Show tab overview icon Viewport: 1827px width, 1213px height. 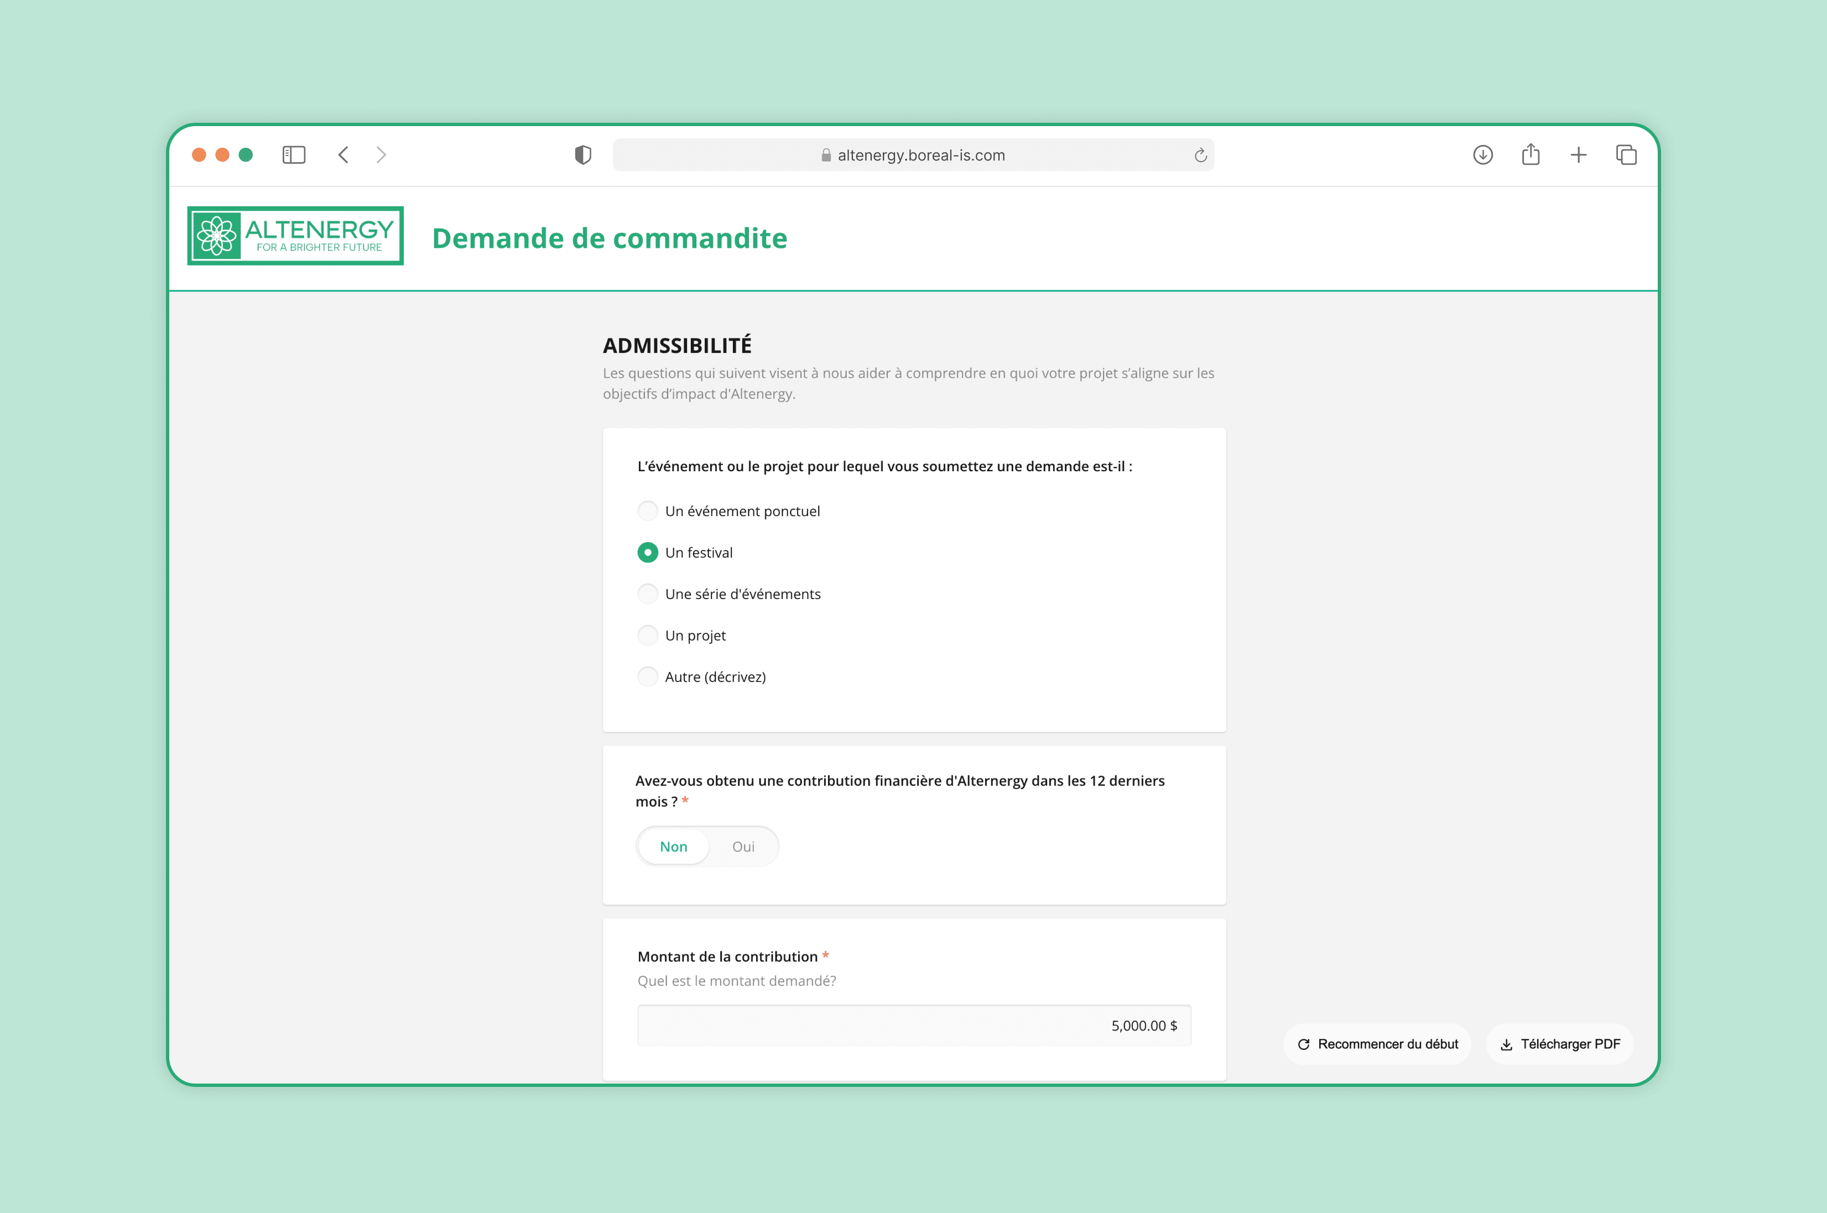(x=1626, y=155)
